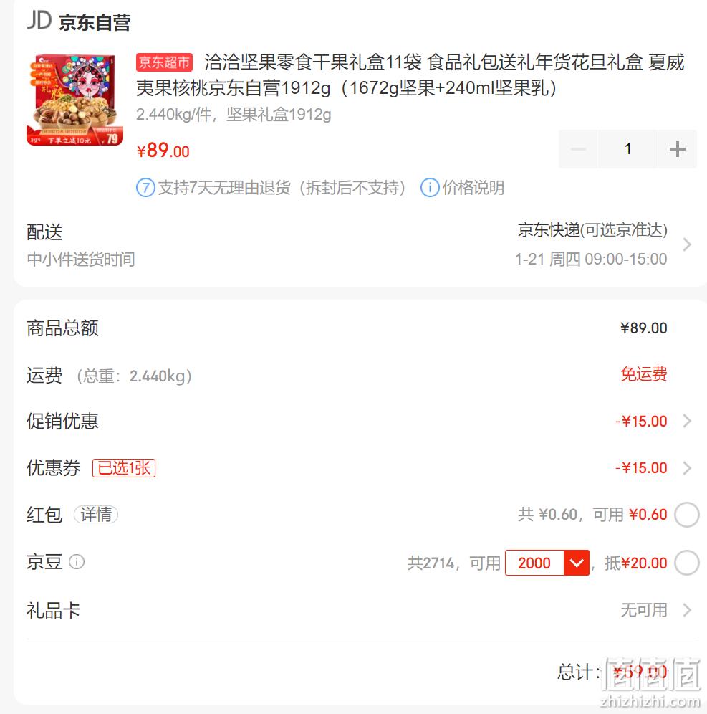
Task: Expand the 礼品卡 gift card chevron
Action: [x=687, y=610]
